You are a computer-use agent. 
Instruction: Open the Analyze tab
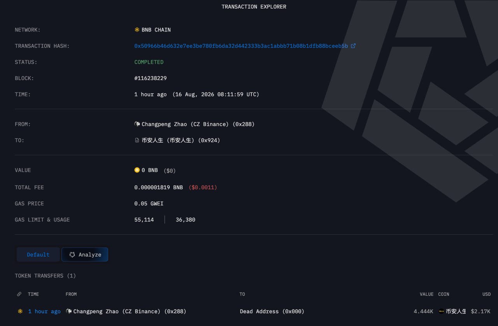85,255
